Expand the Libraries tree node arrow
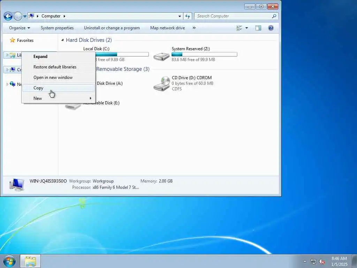This screenshot has height=268, width=357. (7, 55)
